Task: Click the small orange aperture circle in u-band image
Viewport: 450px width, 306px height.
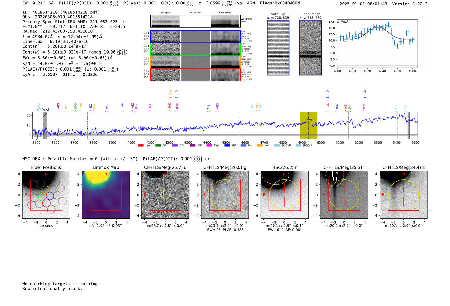Action: pyautogui.click(x=165, y=195)
